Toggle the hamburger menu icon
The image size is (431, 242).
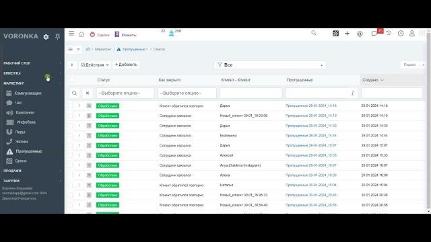(71, 34)
